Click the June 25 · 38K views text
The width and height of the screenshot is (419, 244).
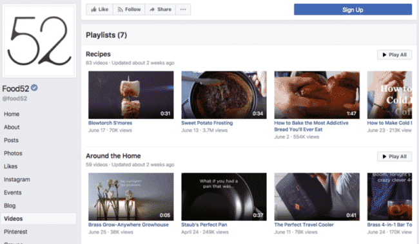coord(111,232)
